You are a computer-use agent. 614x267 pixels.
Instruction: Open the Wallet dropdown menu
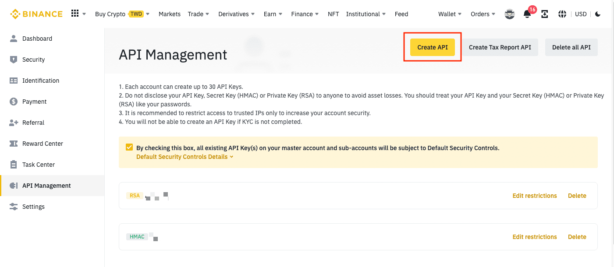[450, 14]
